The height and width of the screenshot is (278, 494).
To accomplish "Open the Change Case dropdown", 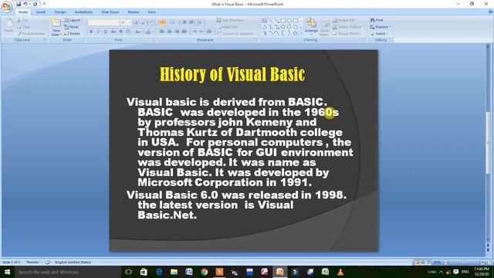I will point(138,32).
